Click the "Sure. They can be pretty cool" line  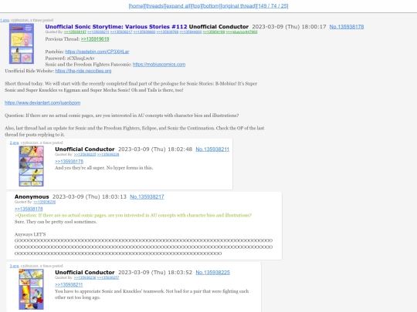click(x=56, y=222)
